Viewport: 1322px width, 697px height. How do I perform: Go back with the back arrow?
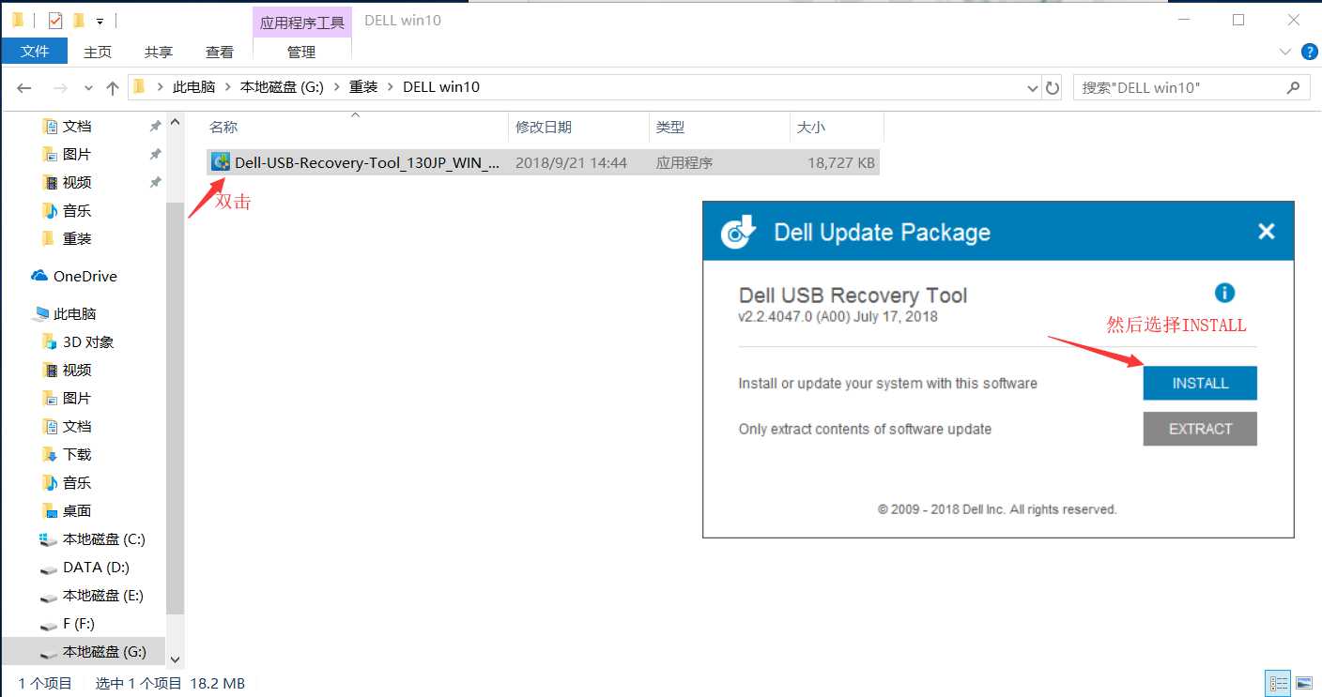pyautogui.click(x=24, y=87)
